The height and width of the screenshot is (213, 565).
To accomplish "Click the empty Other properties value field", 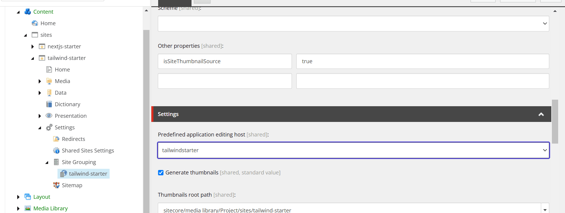I will point(422,81).
